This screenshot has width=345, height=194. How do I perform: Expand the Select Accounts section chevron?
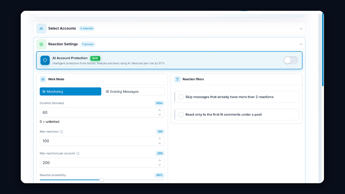click(x=301, y=29)
